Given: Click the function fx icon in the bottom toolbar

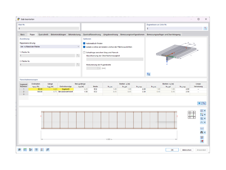Looking at the screenshot, I should click(x=48, y=150).
